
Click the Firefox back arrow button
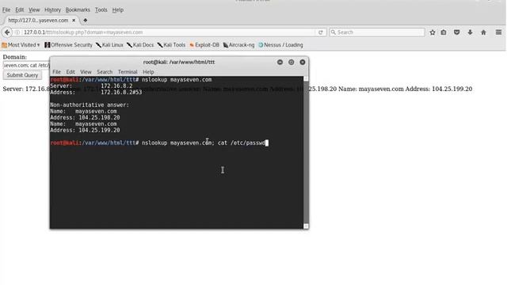click(x=7, y=32)
